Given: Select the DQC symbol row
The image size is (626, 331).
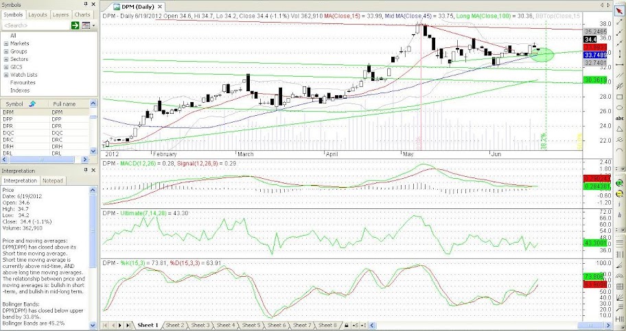Looking at the screenshot, I should [45, 132].
